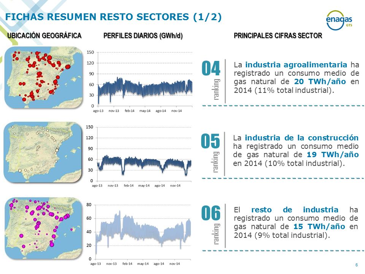Click ranking number '06'

tap(211, 213)
